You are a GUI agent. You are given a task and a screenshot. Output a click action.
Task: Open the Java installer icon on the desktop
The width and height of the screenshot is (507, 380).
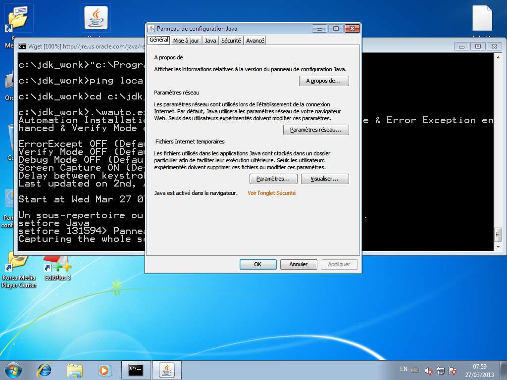(96, 18)
